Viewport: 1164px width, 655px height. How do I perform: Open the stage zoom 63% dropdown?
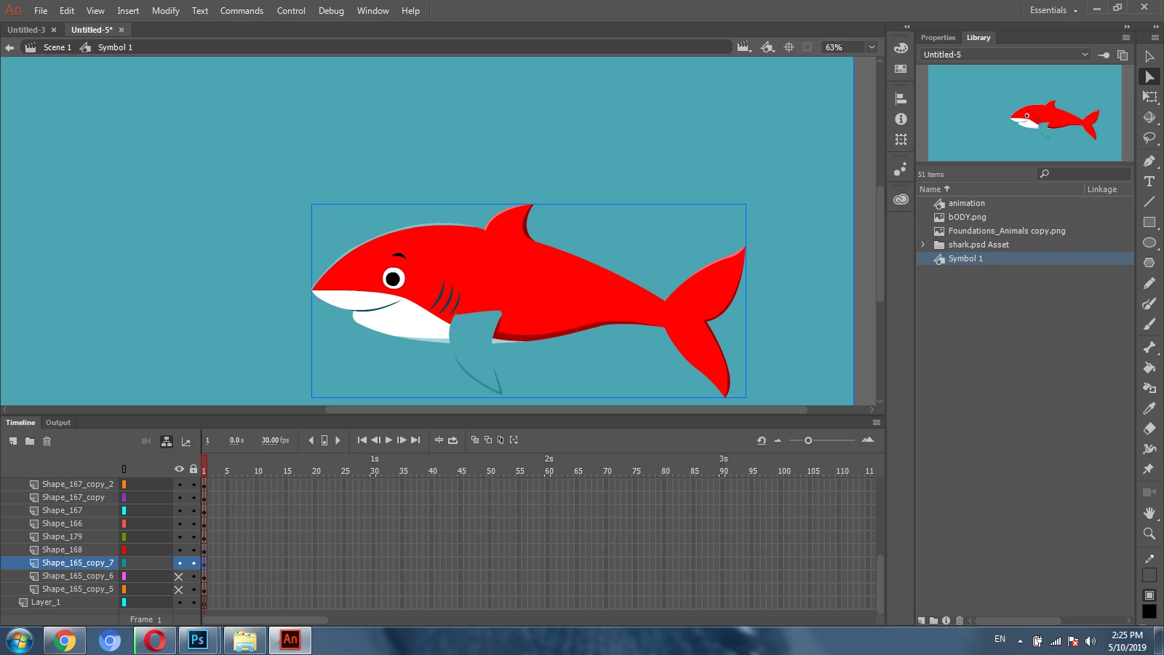[872, 47]
